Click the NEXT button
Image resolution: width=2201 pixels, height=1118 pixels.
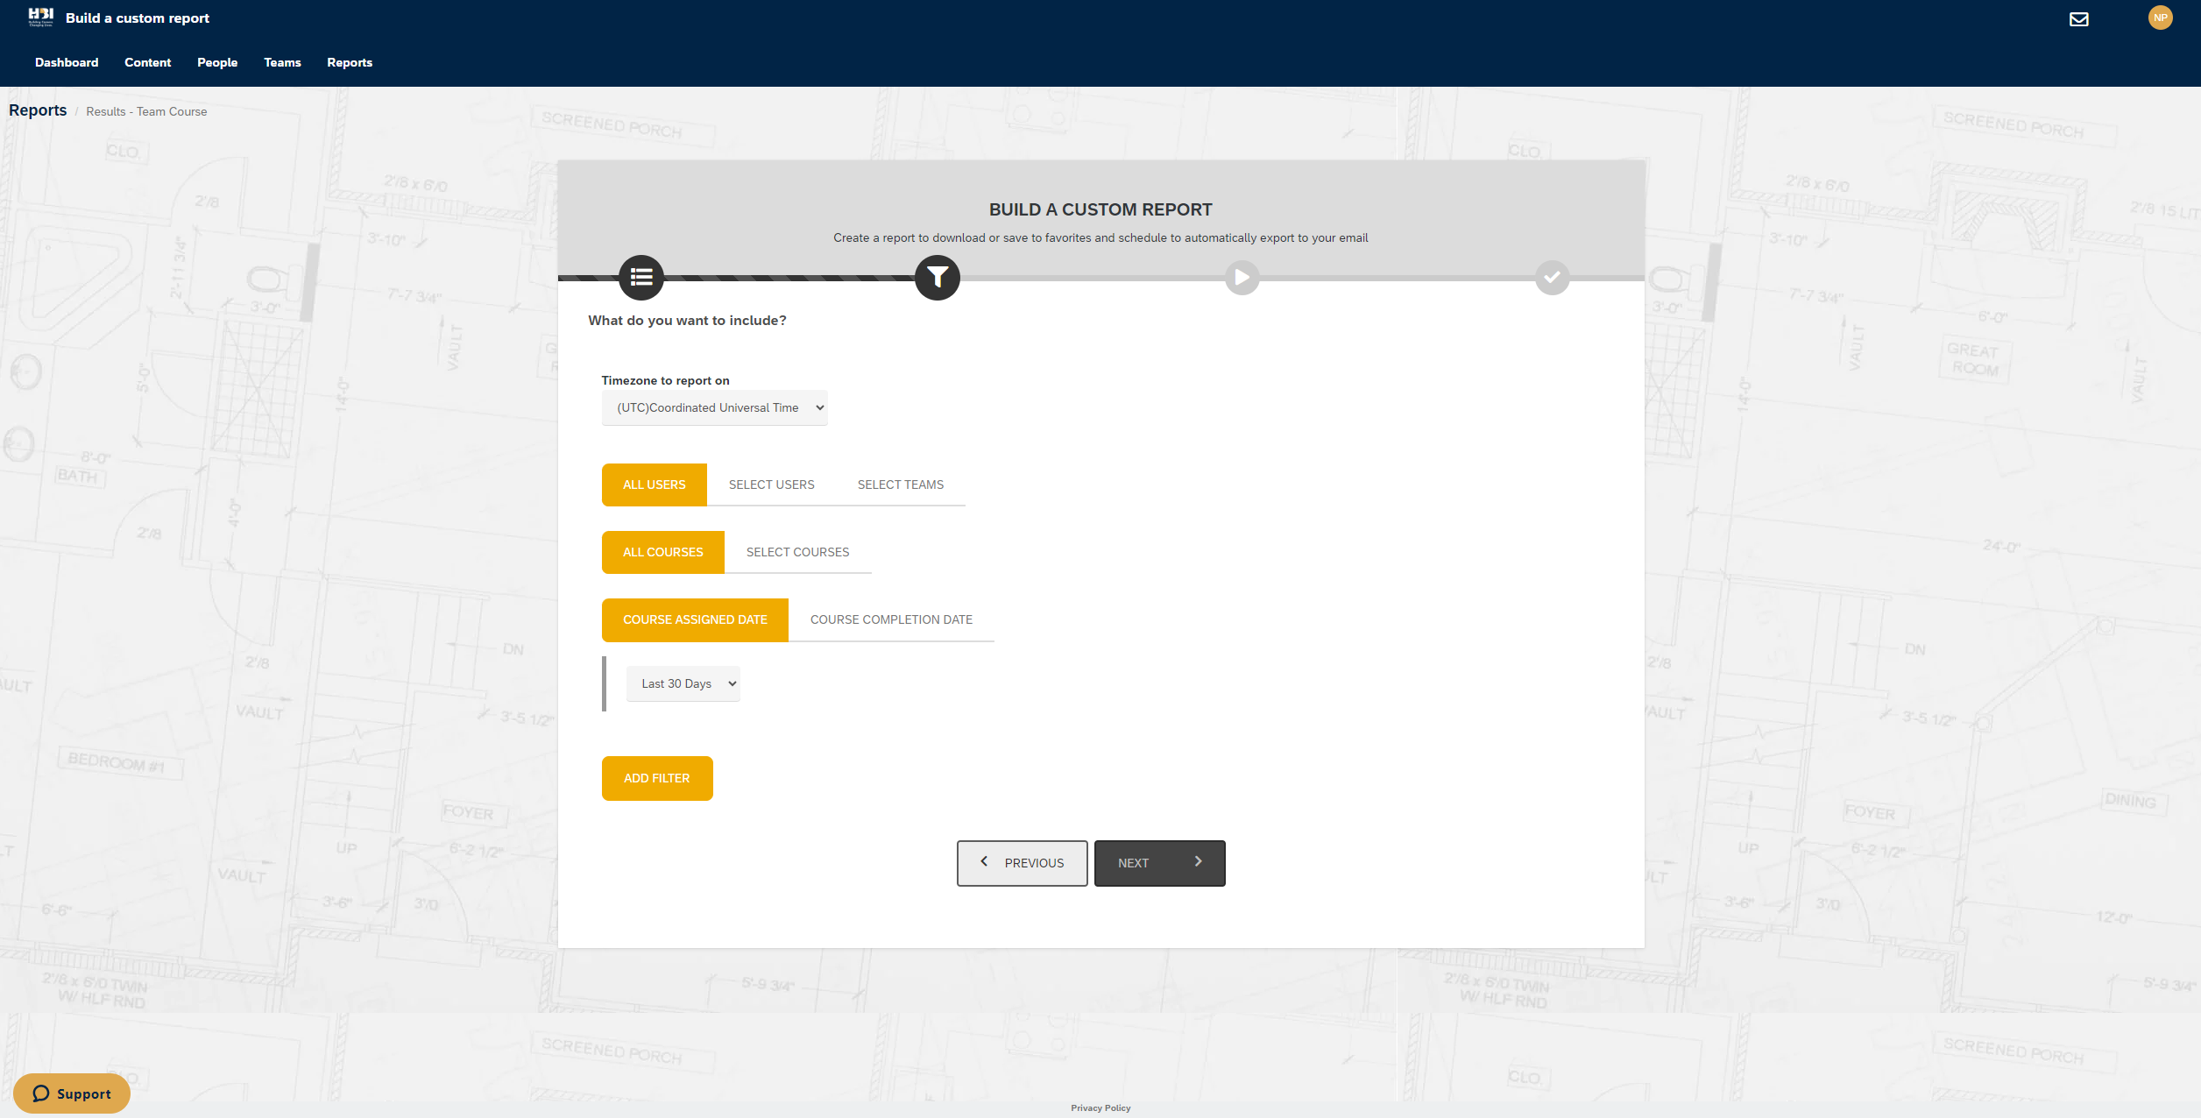(1158, 863)
